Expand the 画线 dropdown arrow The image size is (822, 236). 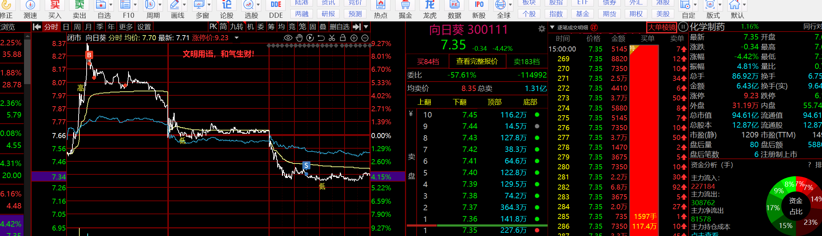(184, 5)
